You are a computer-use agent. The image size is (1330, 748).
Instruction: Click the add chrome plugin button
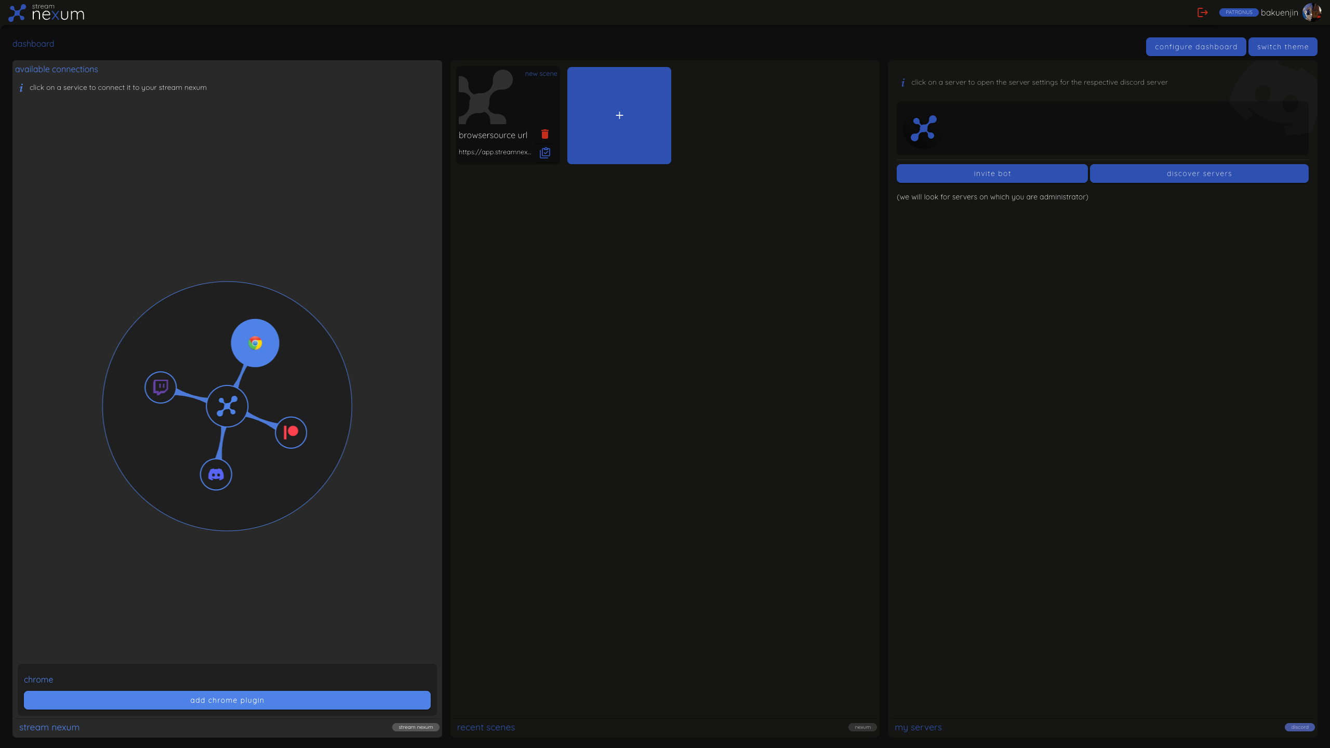(227, 700)
